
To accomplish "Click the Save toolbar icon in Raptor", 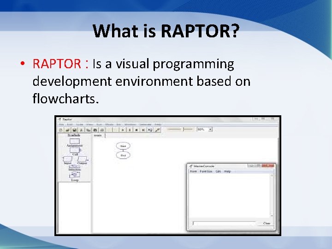I will click(x=74, y=130).
